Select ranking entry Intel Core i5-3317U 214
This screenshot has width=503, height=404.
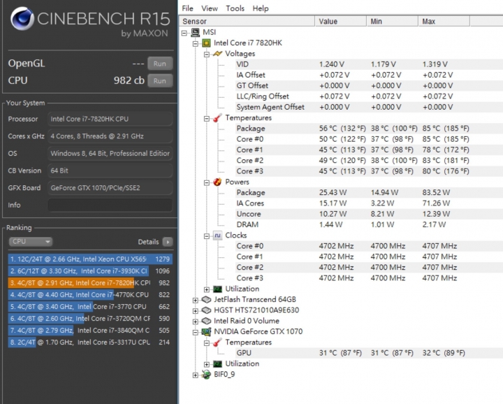click(x=90, y=342)
